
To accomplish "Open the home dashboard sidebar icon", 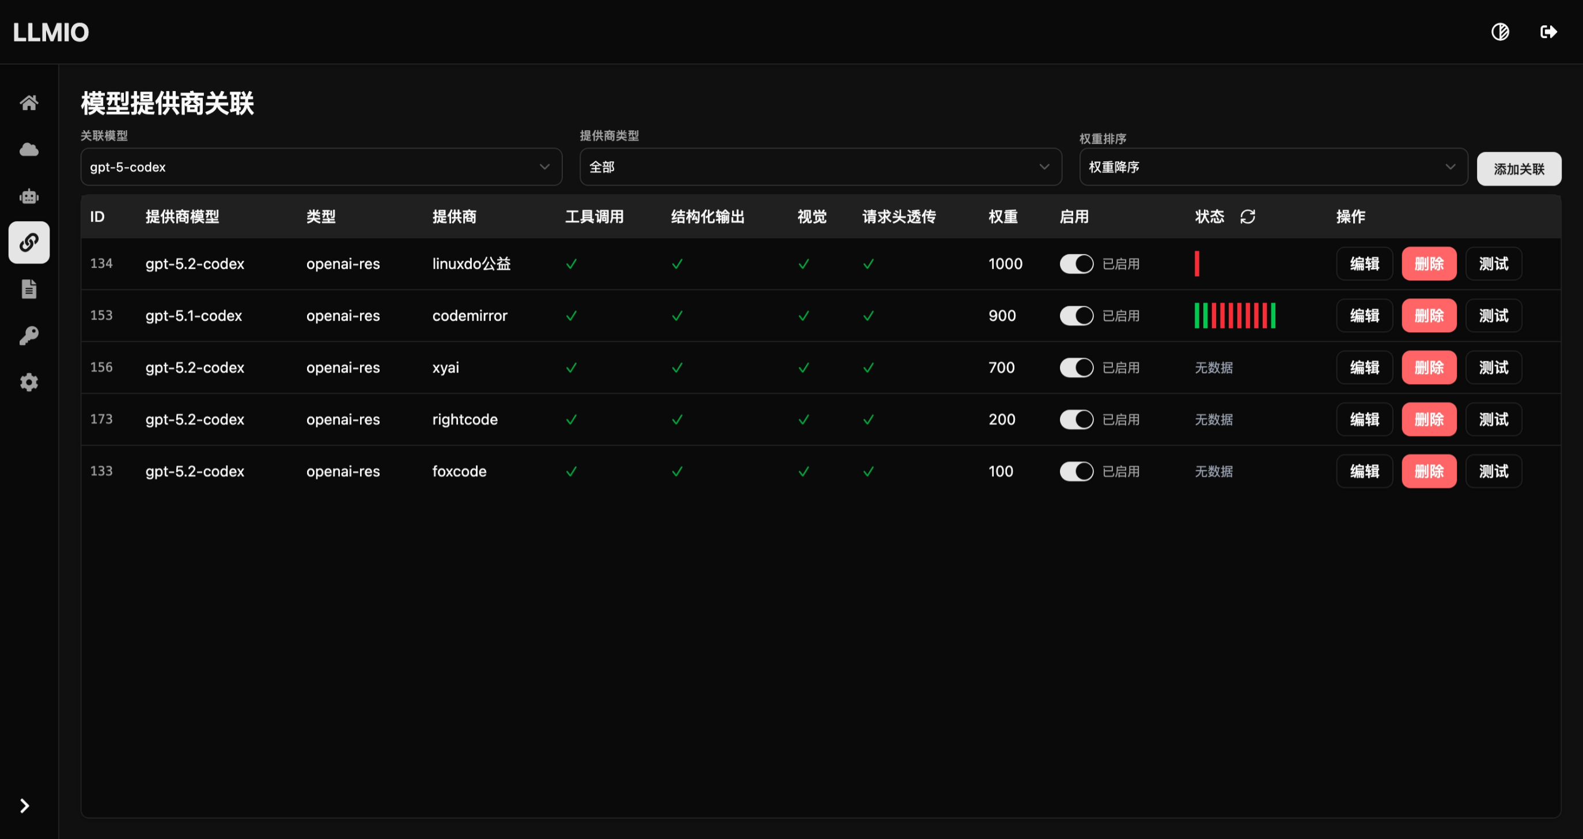I will coord(29,102).
